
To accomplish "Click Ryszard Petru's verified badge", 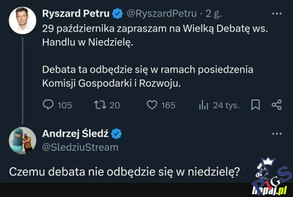I will coord(117,12).
